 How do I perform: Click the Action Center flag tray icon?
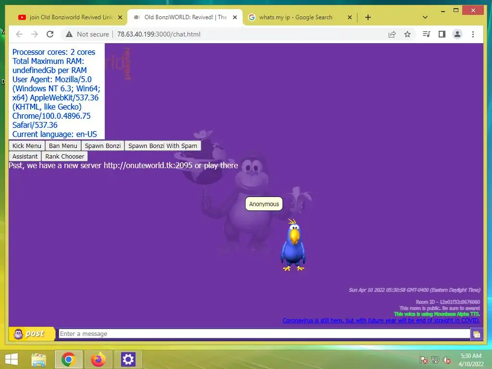[424, 360]
